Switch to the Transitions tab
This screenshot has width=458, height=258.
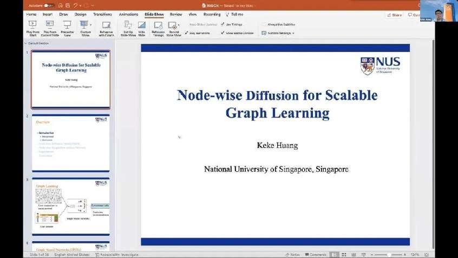102,14
